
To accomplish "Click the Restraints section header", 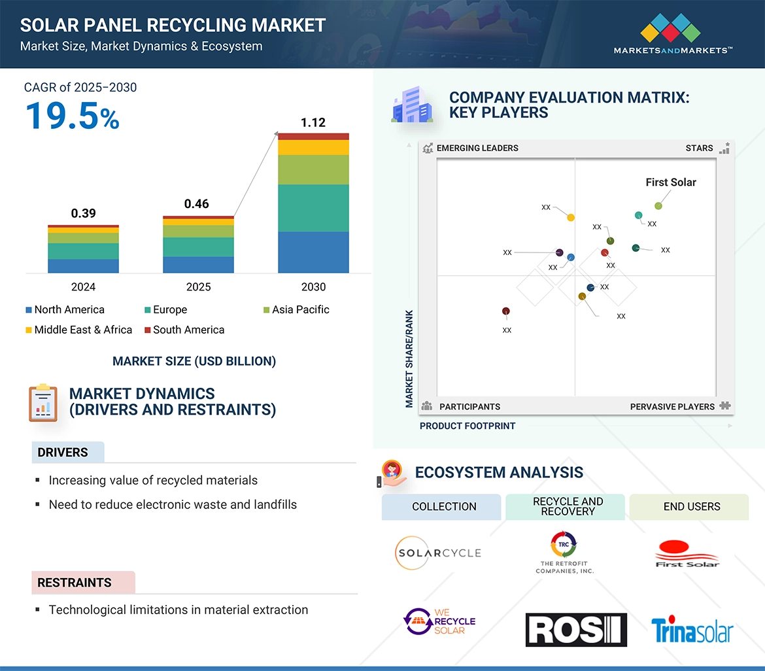I will 75,583.
